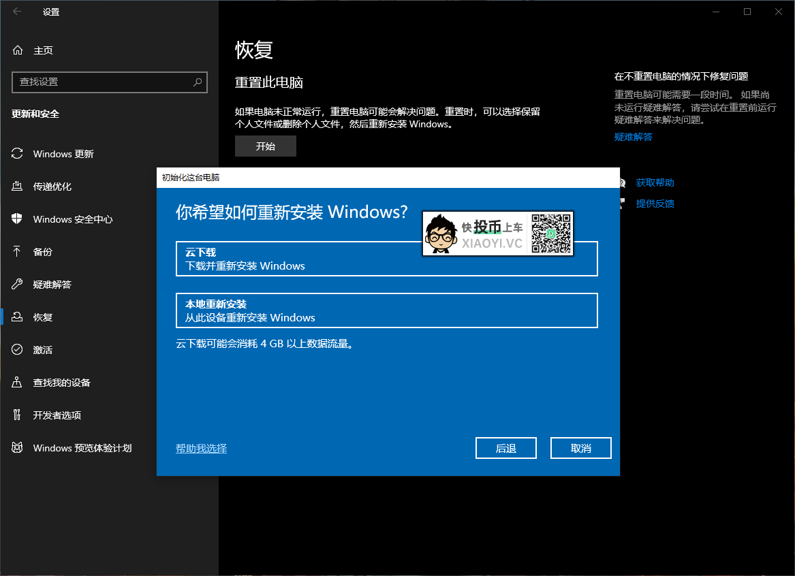
Task: Click the wrench icon for 疑难解答
Action: pyautogui.click(x=17, y=284)
